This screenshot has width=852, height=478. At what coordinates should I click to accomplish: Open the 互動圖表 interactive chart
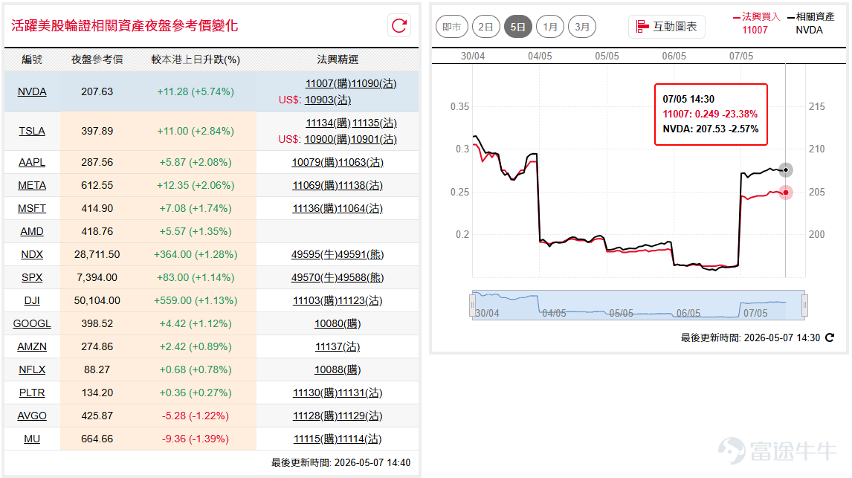tap(667, 27)
